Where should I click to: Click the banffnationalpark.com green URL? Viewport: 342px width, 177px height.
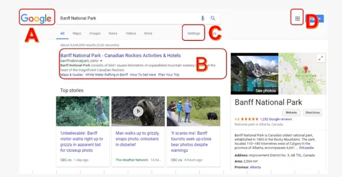click(x=79, y=61)
